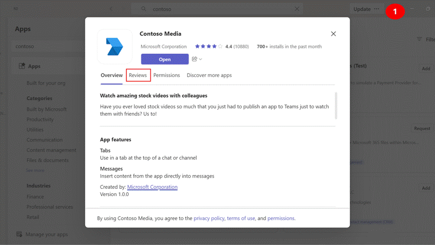Select Built for your org
Image resolution: width=435 pixels, height=245 pixels.
point(46,83)
